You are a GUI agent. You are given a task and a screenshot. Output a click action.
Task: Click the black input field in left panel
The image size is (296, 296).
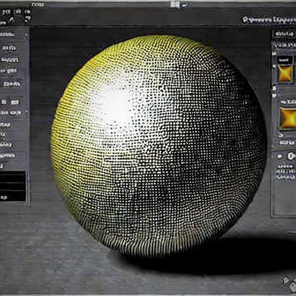point(13,186)
